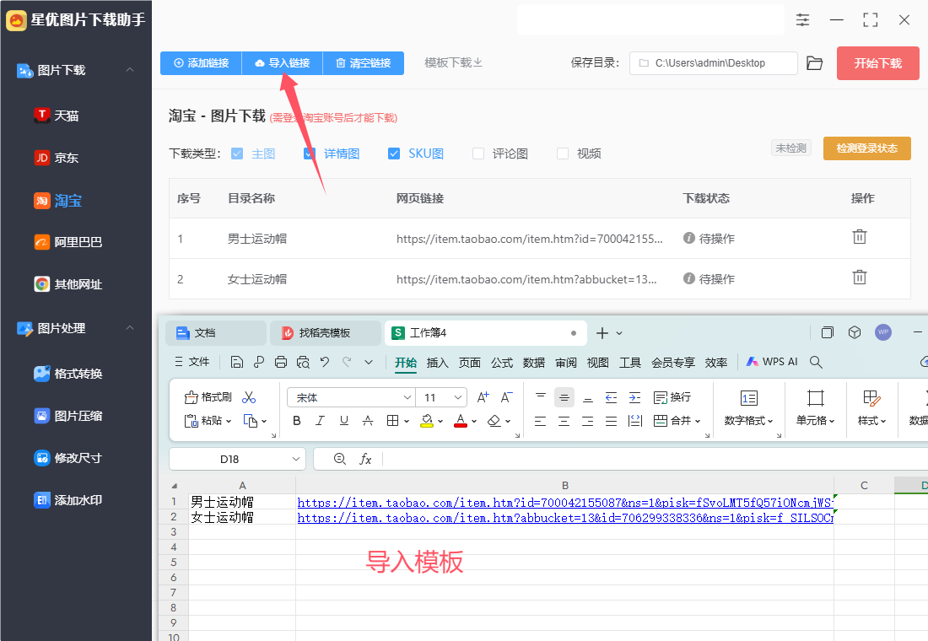Screen dimensions: 928x641
Task: Click the 添加链接 button
Action: (202, 63)
